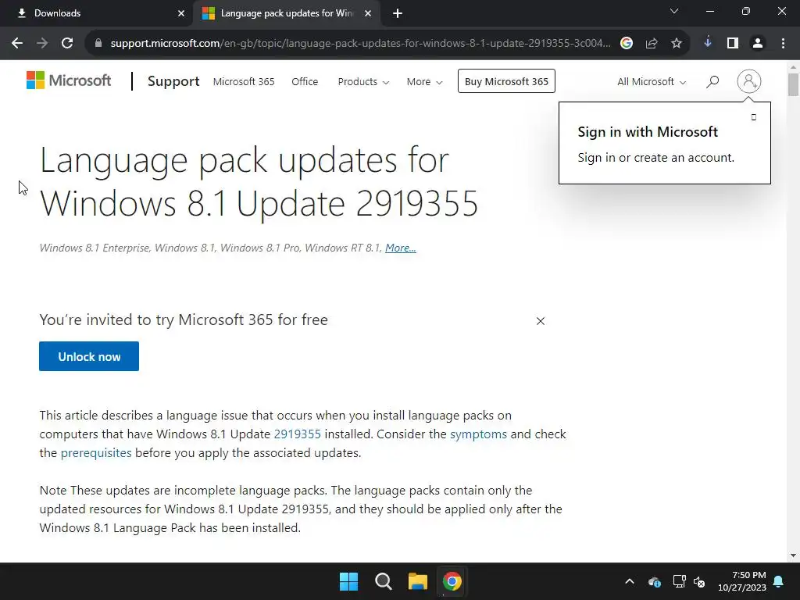This screenshot has width=800, height=600.
Task: Open the Windows Start menu
Action: pyautogui.click(x=349, y=581)
